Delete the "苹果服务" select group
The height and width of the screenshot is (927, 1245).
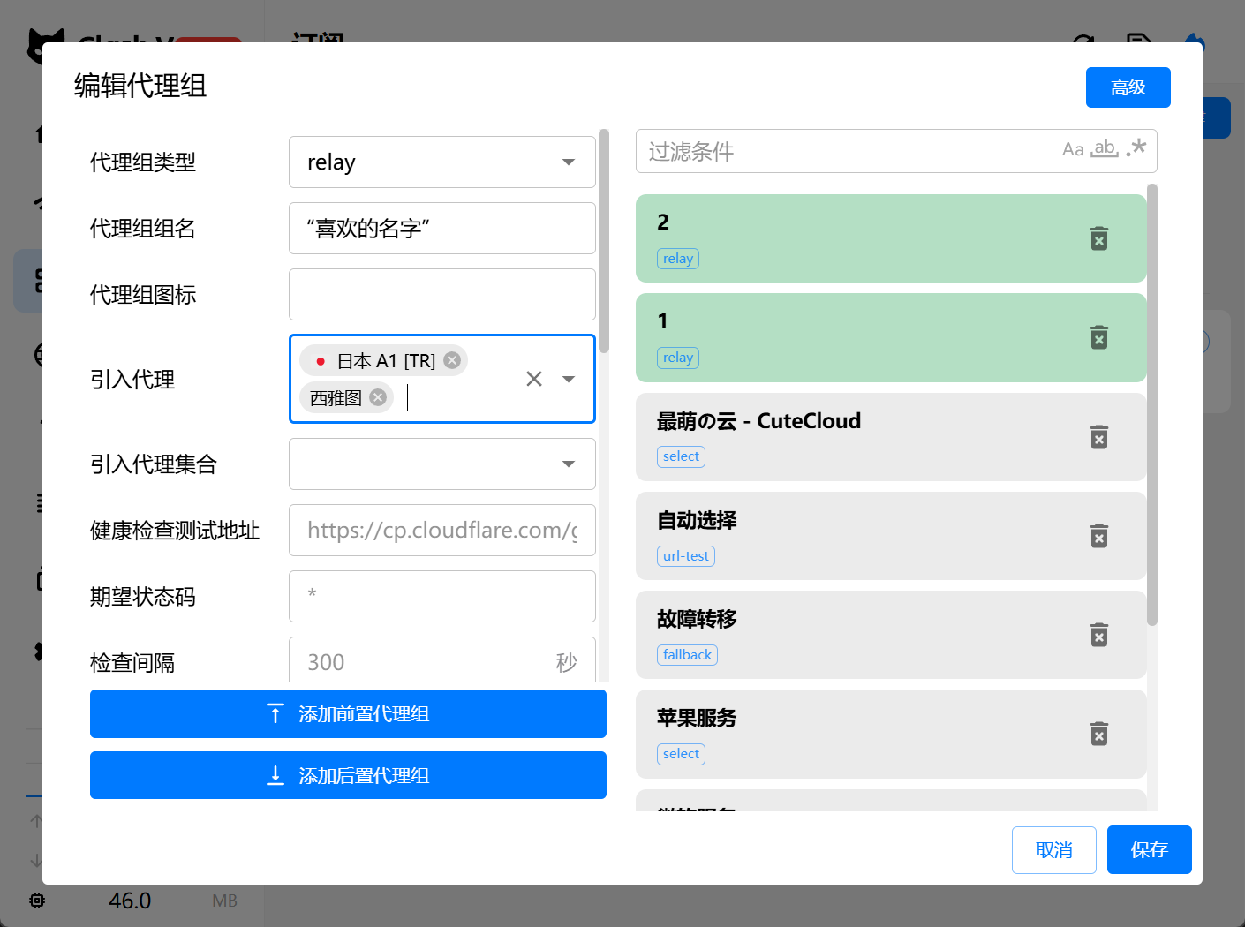1099,734
